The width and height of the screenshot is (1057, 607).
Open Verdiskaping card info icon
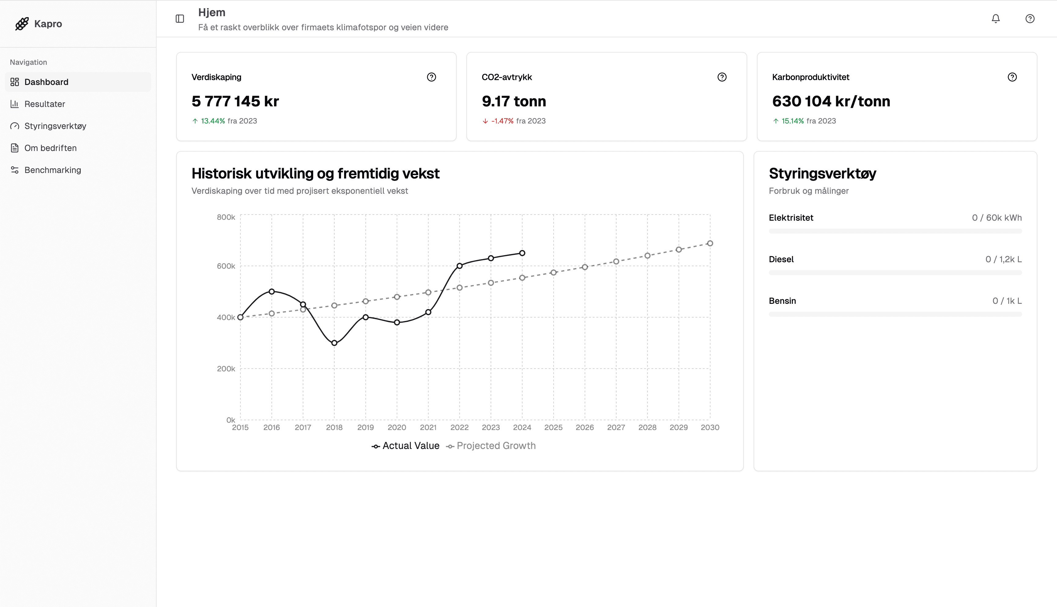click(x=431, y=77)
